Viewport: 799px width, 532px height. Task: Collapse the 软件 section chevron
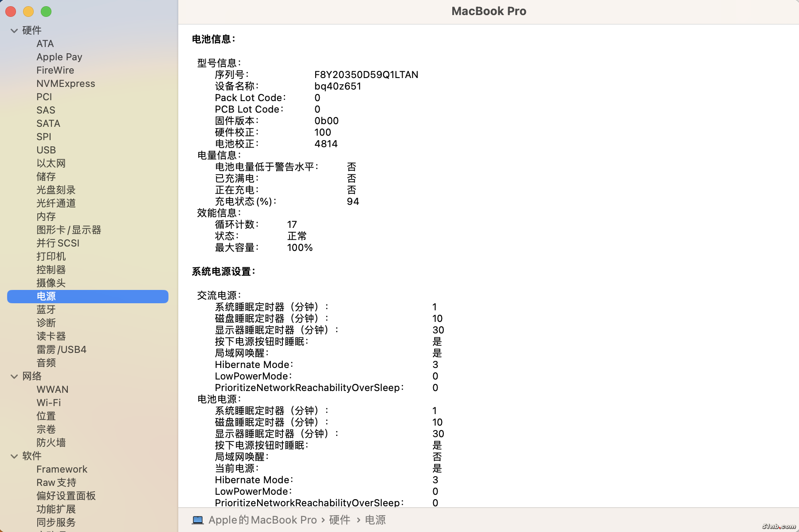[x=14, y=456]
